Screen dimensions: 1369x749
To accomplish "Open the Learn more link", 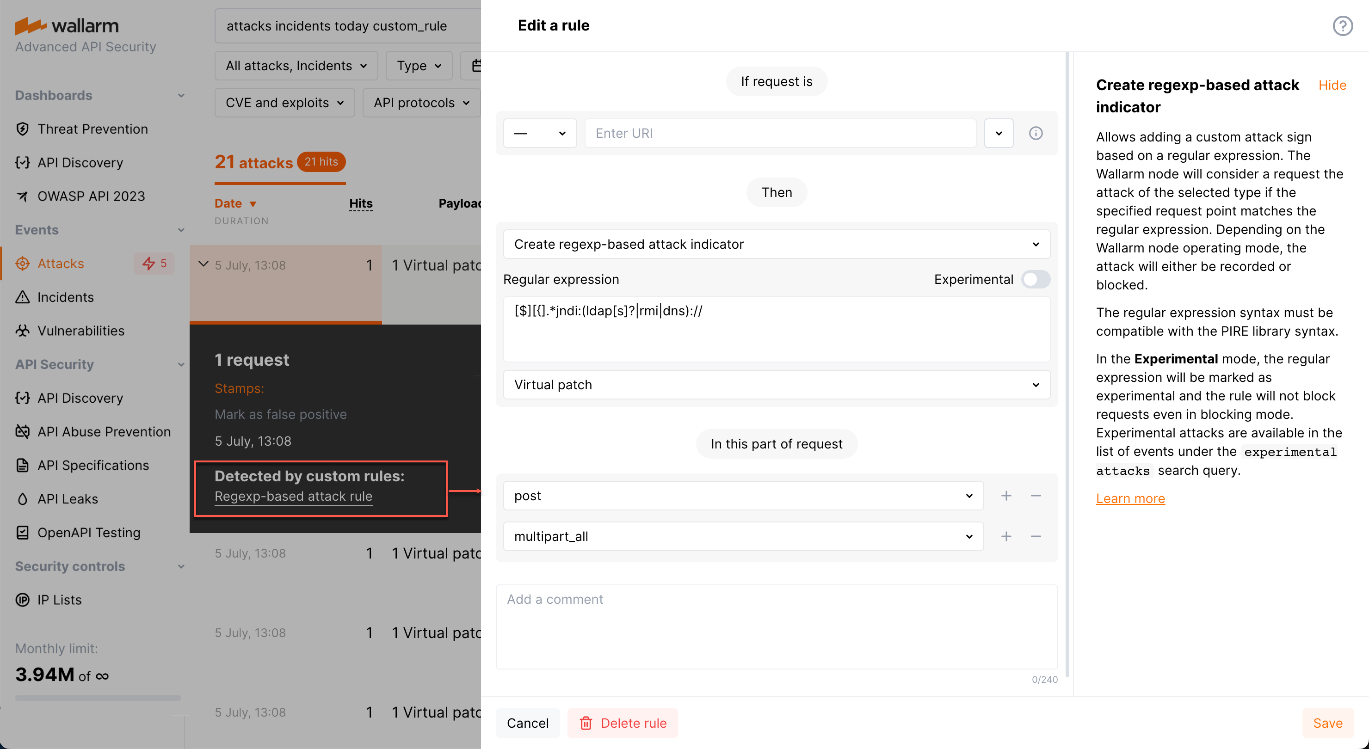I will pos(1130,498).
